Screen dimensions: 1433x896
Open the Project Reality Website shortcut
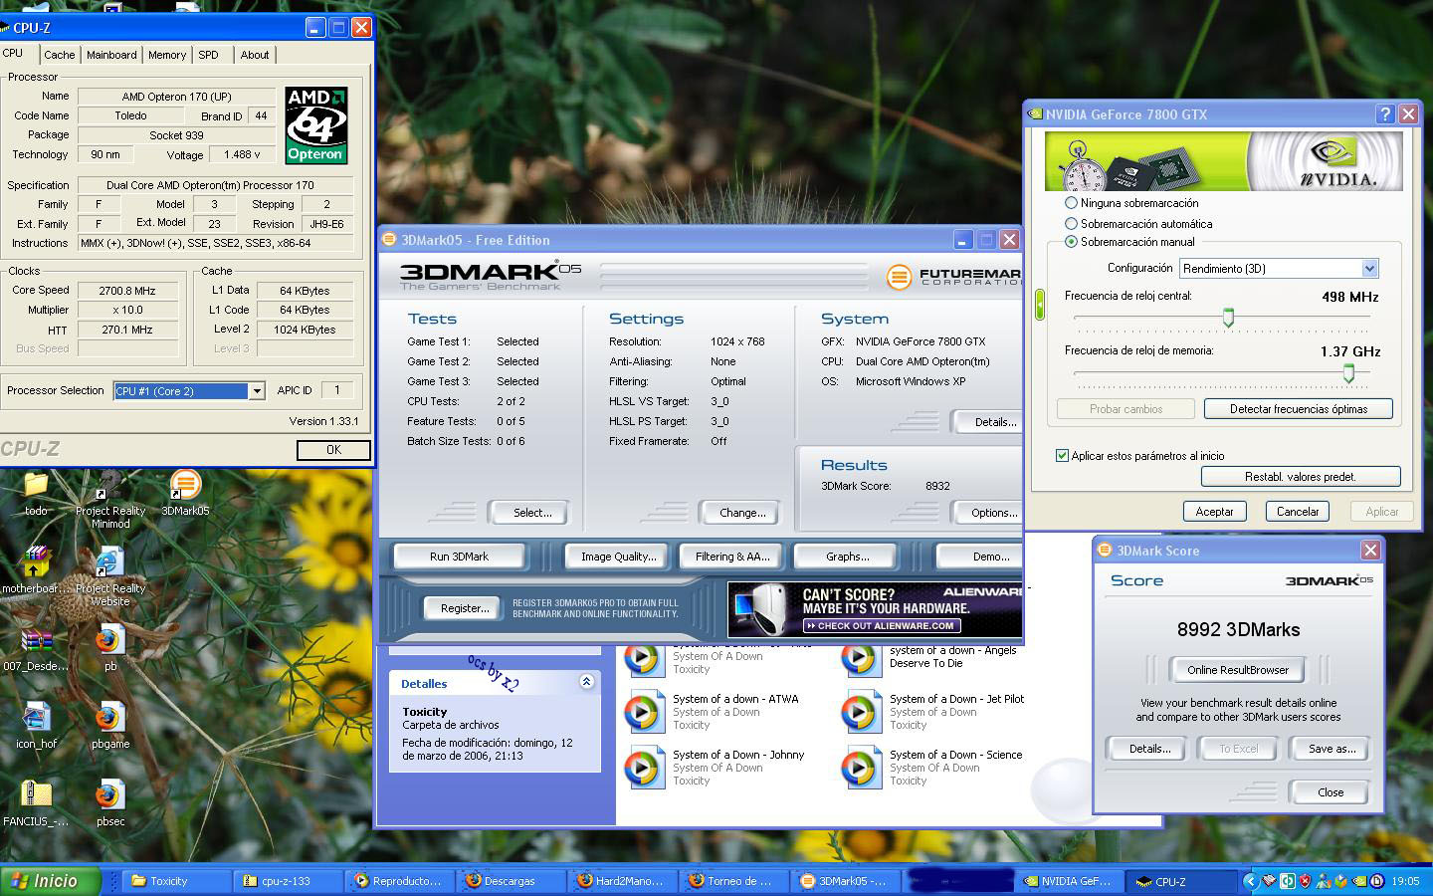(x=109, y=563)
